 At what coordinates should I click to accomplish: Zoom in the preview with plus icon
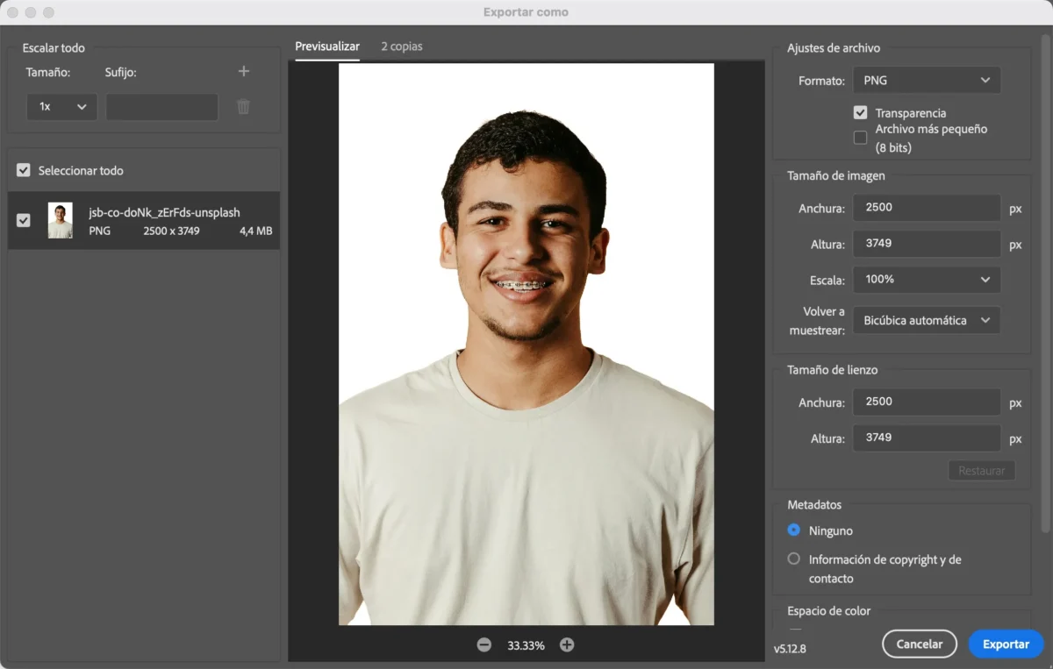(567, 645)
